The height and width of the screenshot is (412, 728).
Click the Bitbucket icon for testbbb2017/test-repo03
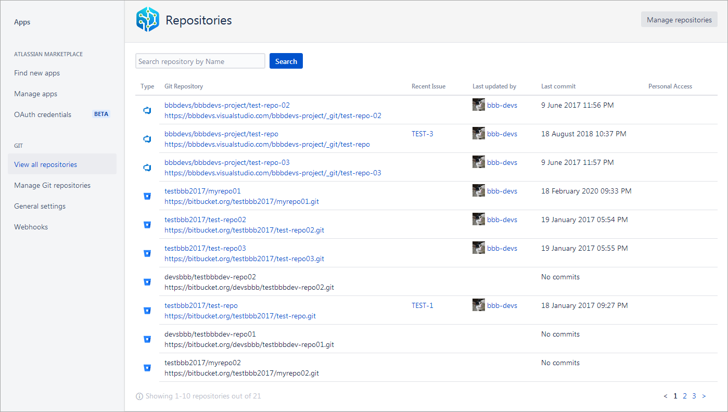147,253
